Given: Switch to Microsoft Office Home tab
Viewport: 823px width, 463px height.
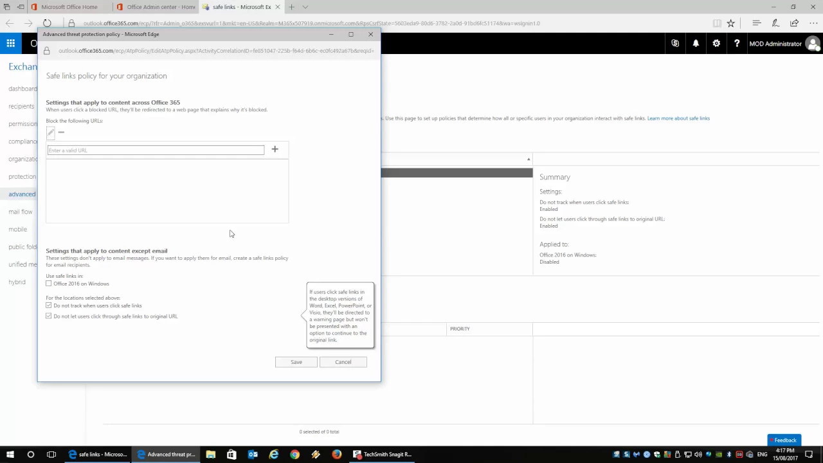Looking at the screenshot, I should (69, 7).
